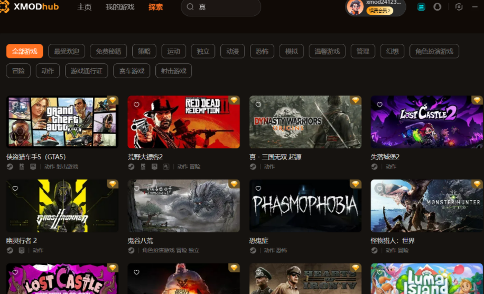Click diamond badge on Red Dead Redemption
This screenshot has height=294, width=484.
(x=234, y=100)
